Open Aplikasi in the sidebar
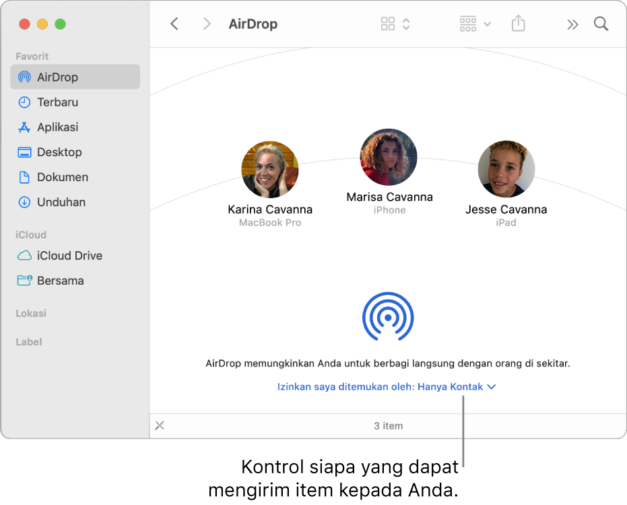627x505 pixels. point(75,127)
